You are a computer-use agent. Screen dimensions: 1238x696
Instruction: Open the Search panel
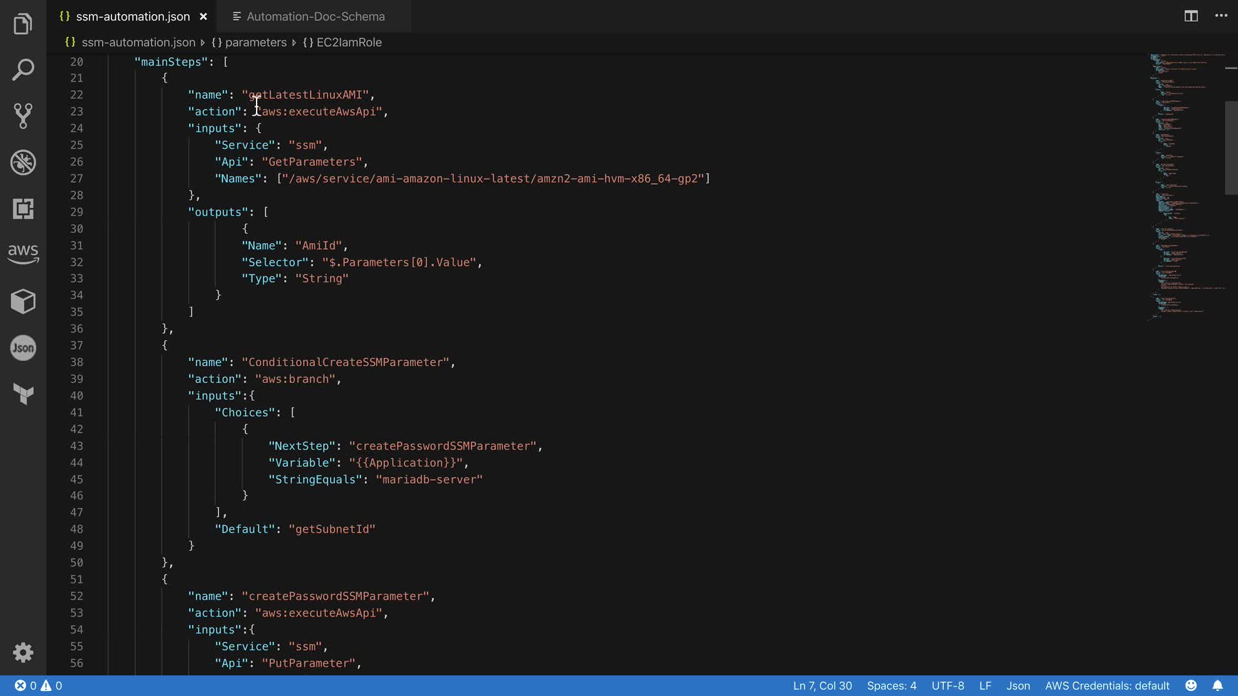pos(23,70)
